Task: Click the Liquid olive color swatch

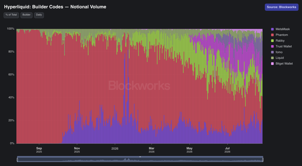Action: click(x=272, y=58)
